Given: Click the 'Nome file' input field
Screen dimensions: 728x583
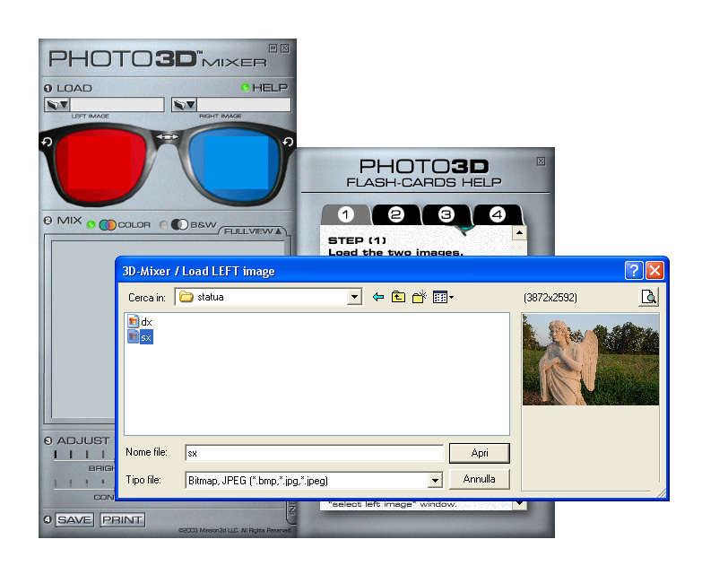Looking at the screenshot, I should 315,453.
